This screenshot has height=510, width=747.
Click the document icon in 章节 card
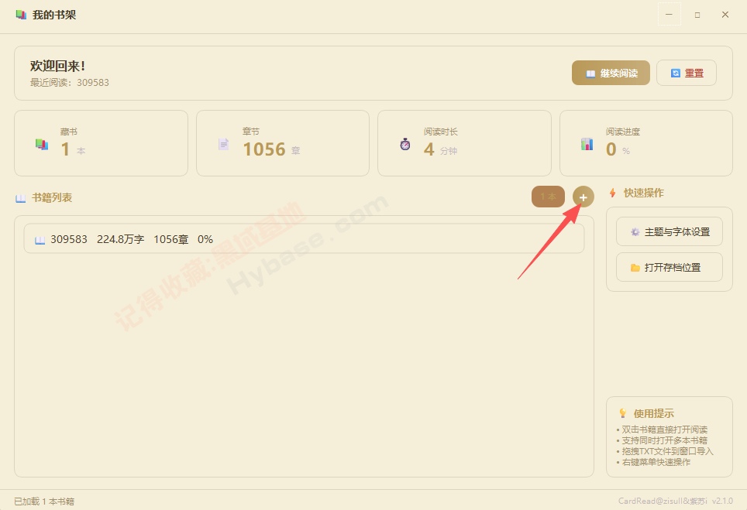click(x=224, y=144)
